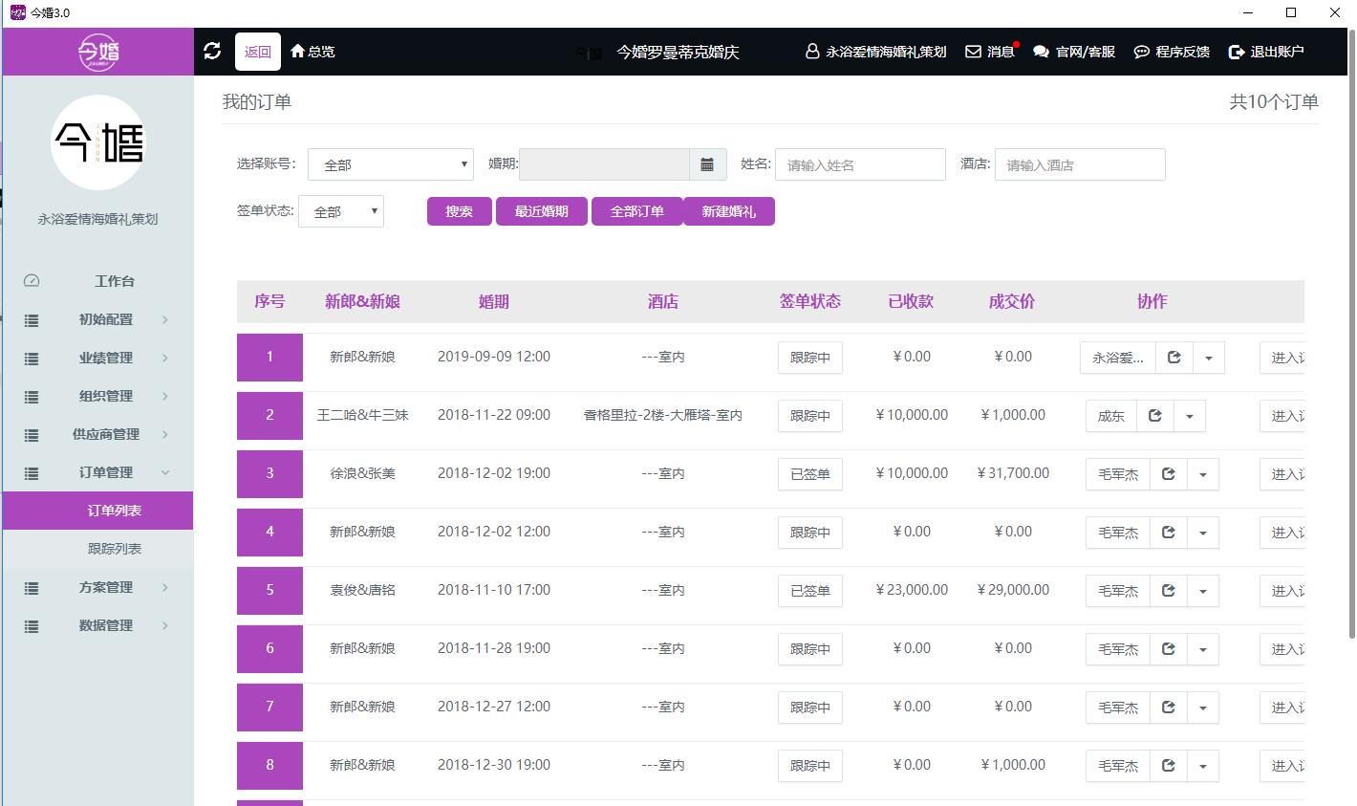This screenshot has width=1357, height=806.
Task: Click the 官网/客服 chat icon
Action: pos(1040,52)
